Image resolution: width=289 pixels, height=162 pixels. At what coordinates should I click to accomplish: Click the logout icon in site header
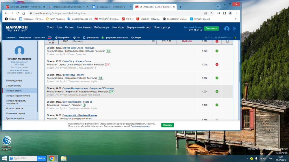[235, 29]
